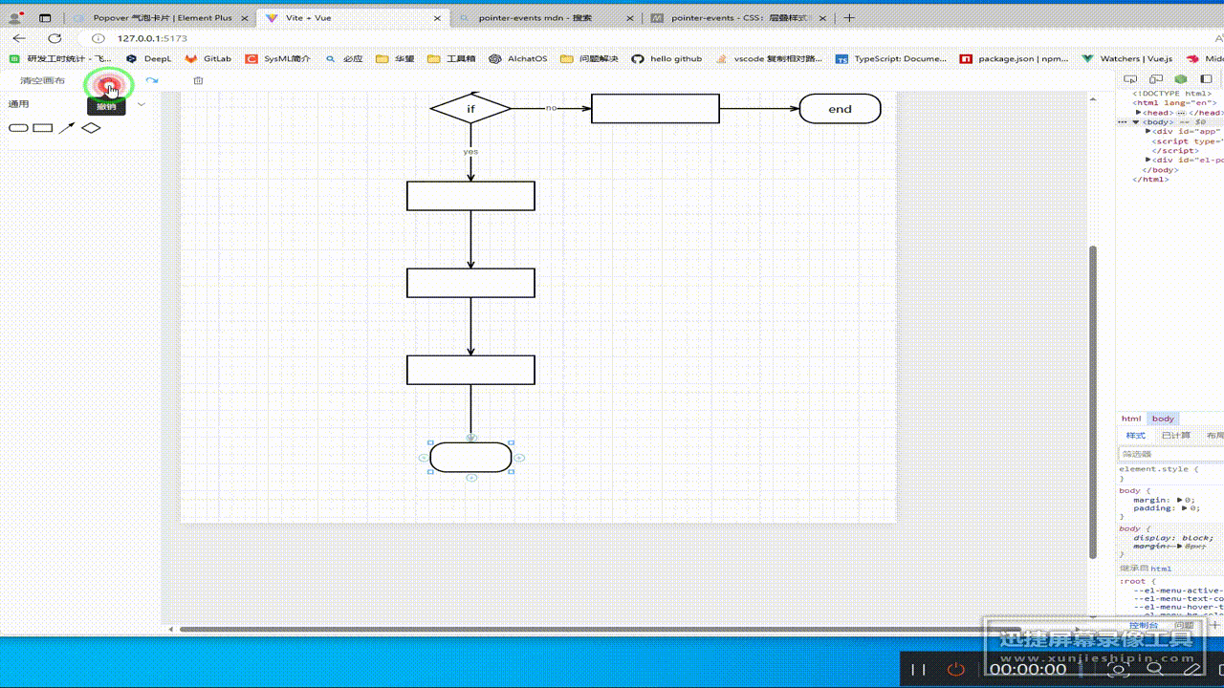Click the redo arrow toolbar icon
The width and height of the screenshot is (1224, 688).
152,80
